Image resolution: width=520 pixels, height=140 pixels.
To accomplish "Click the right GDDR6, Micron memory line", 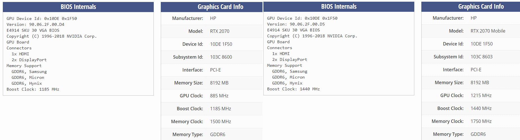I will (x=288, y=77).
